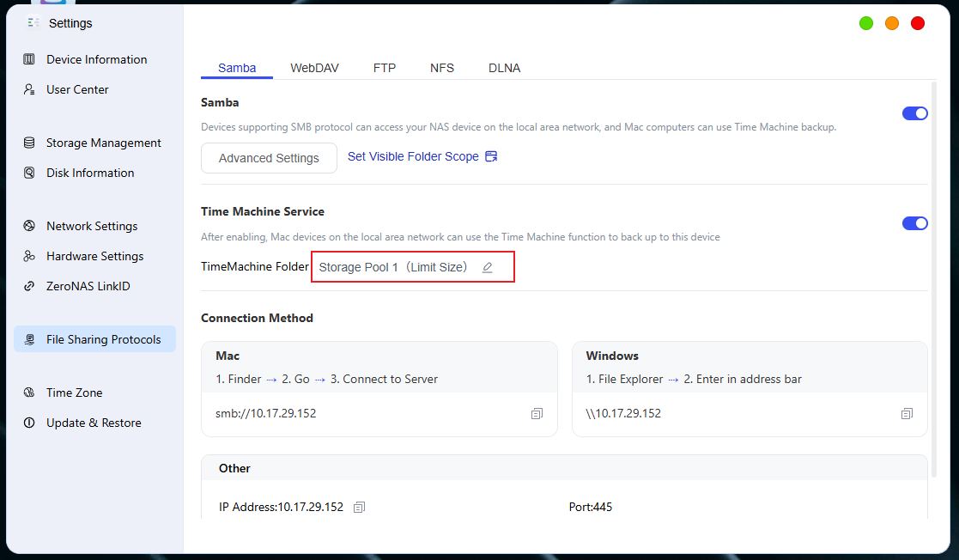
Task: Click the Settings app logo icon
Action: (x=33, y=22)
